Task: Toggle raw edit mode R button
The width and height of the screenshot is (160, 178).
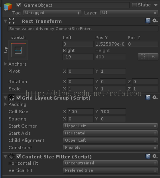Action: [x=153, y=57]
